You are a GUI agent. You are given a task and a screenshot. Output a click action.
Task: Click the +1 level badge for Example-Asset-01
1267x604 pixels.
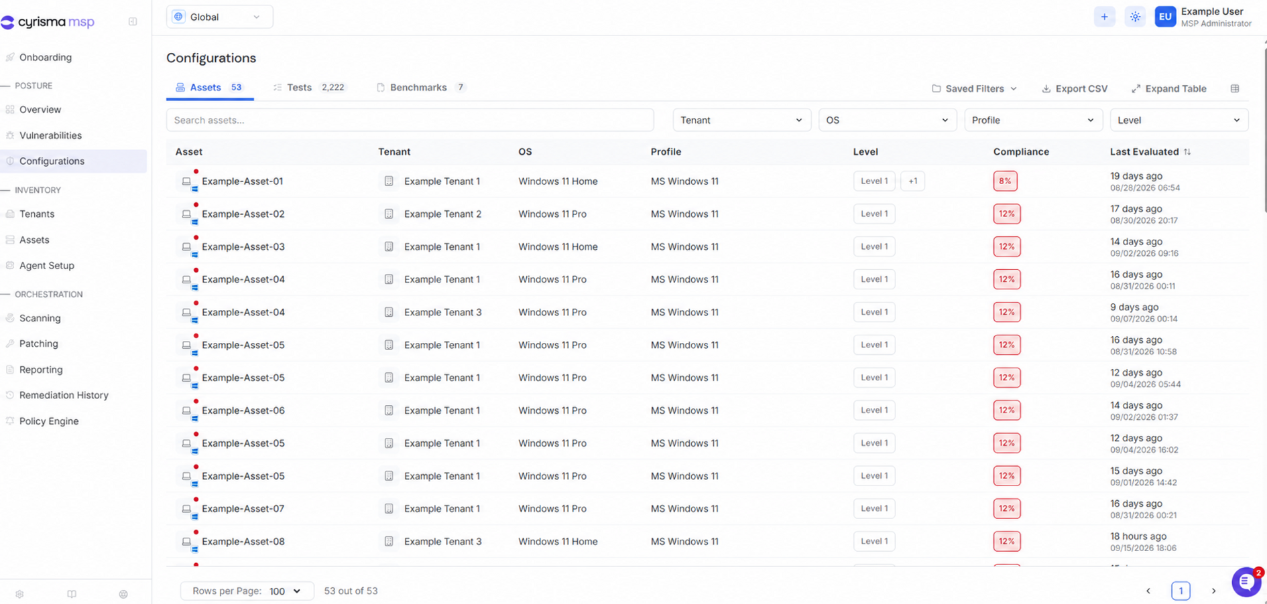(x=912, y=181)
